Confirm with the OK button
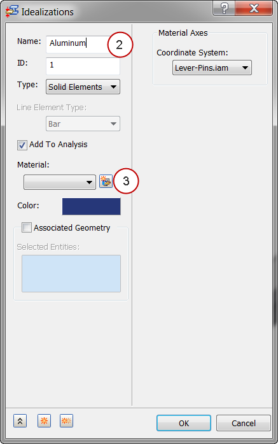Viewport: 278px width, 444px height. pos(184,423)
